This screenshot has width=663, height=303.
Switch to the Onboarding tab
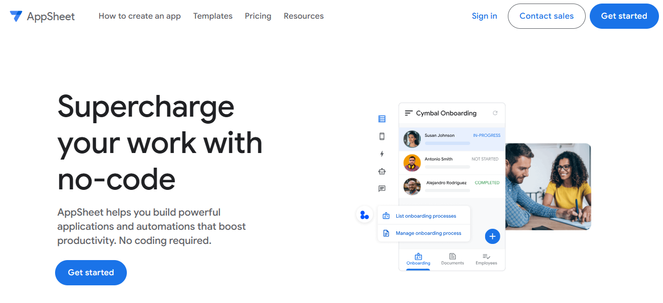point(418,260)
